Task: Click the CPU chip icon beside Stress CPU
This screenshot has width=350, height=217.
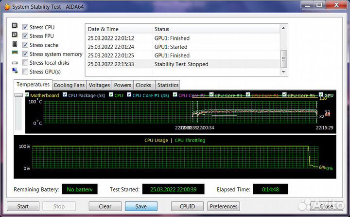Action: click(15, 26)
